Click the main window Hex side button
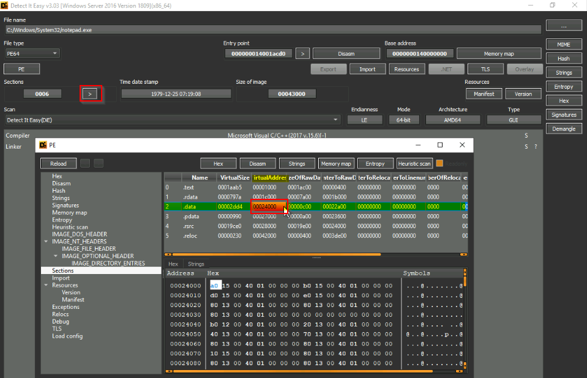The height and width of the screenshot is (378, 587). click(x=564, y=101)
